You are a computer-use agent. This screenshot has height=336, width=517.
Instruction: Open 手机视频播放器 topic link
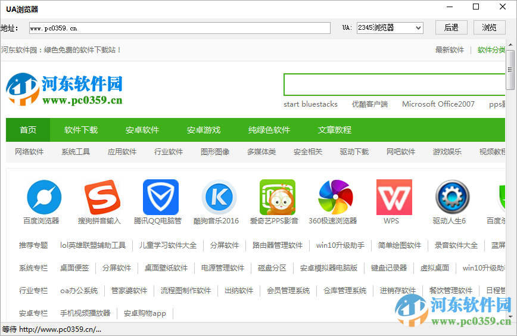coord(85,313)
